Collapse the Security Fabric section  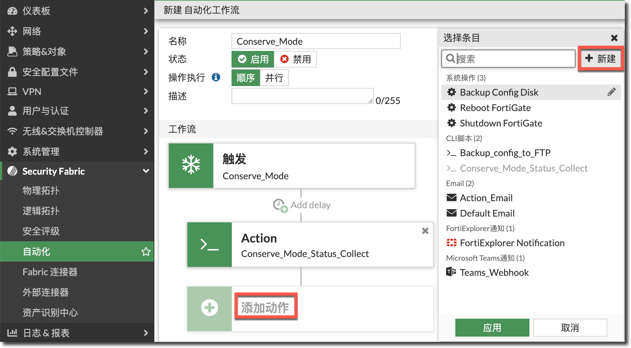[x=146, y=171]
